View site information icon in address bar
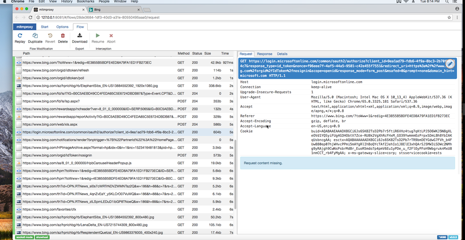Image resolution: width=465 pixels, height=240 pixels. point(38,18)
